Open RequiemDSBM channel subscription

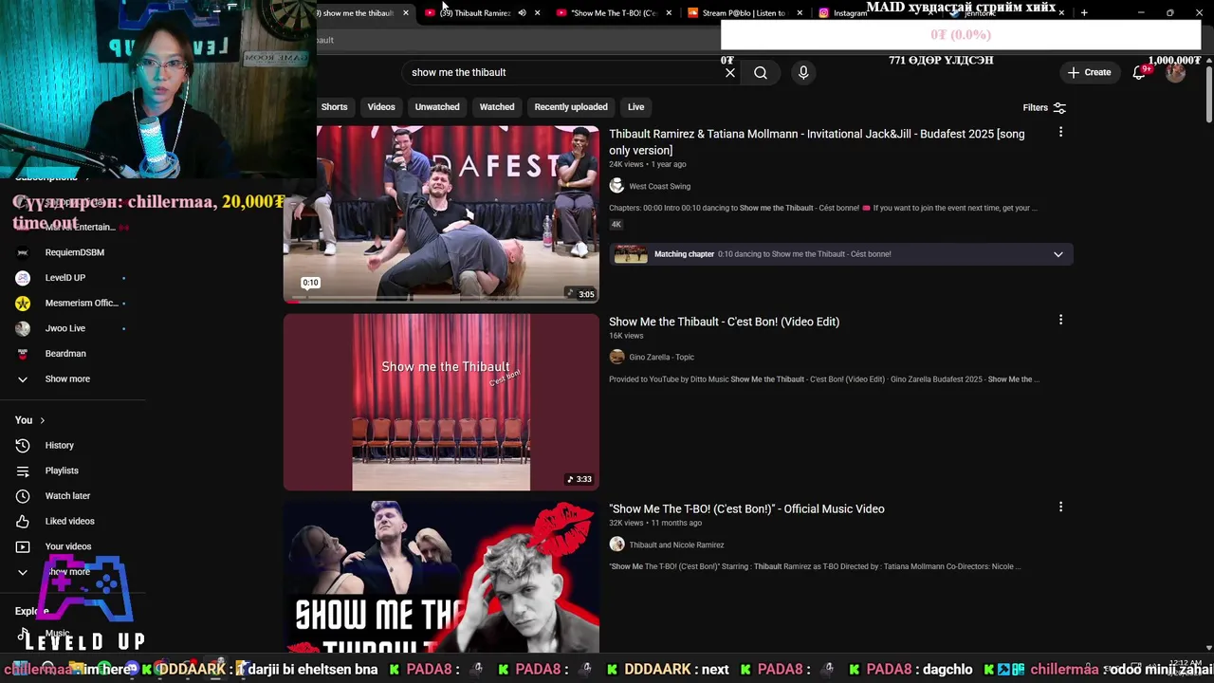coord(74,252)
